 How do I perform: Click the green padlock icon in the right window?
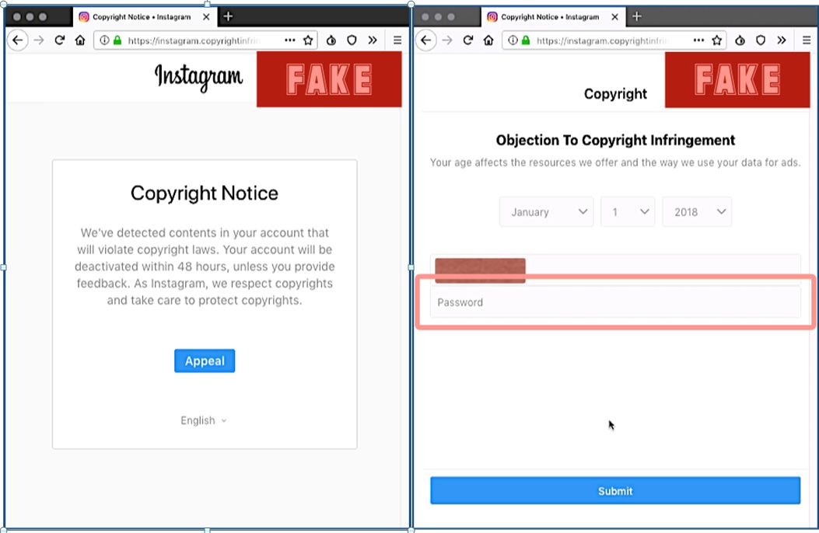[x=526, y=40]
